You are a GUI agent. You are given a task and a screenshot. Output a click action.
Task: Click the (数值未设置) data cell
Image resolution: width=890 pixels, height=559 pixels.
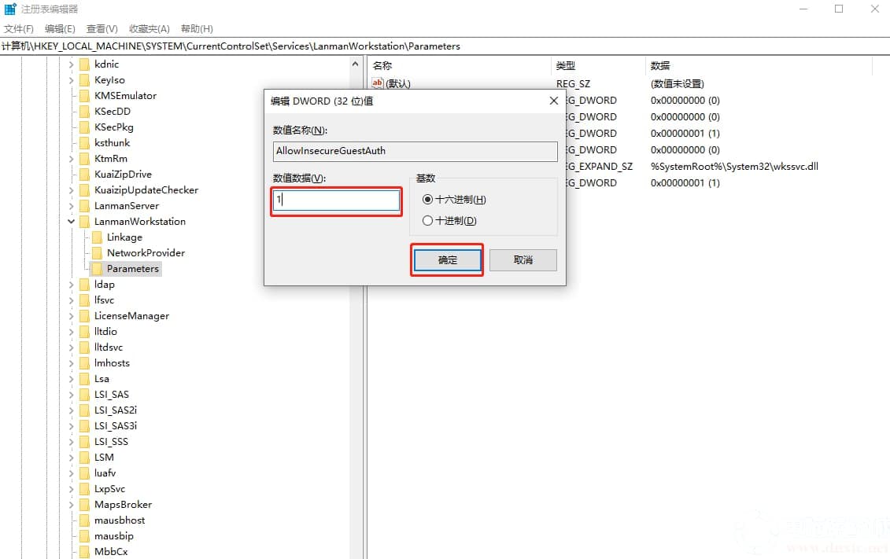678,84
